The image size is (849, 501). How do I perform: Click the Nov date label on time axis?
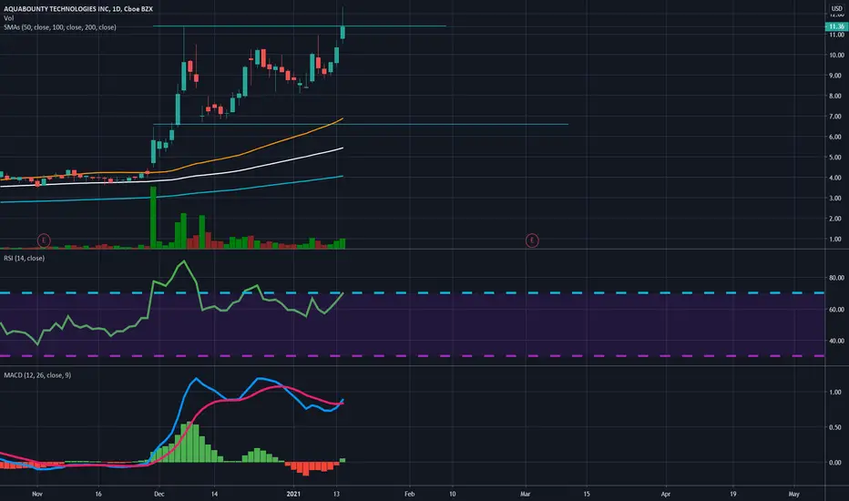coord(36,494)
